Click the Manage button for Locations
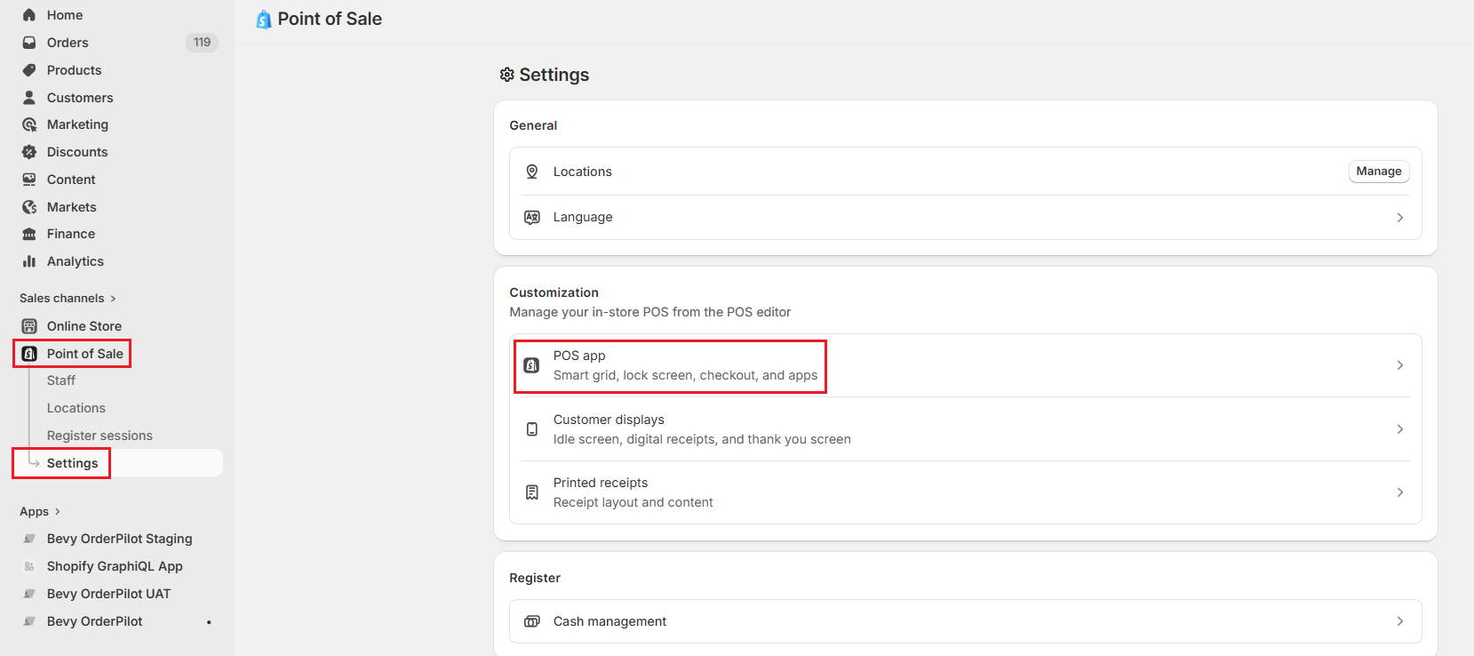1474x656 pixels. click(1379, 172)
